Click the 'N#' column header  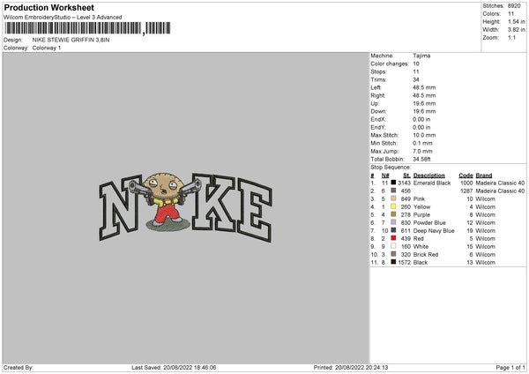(385, 176)
